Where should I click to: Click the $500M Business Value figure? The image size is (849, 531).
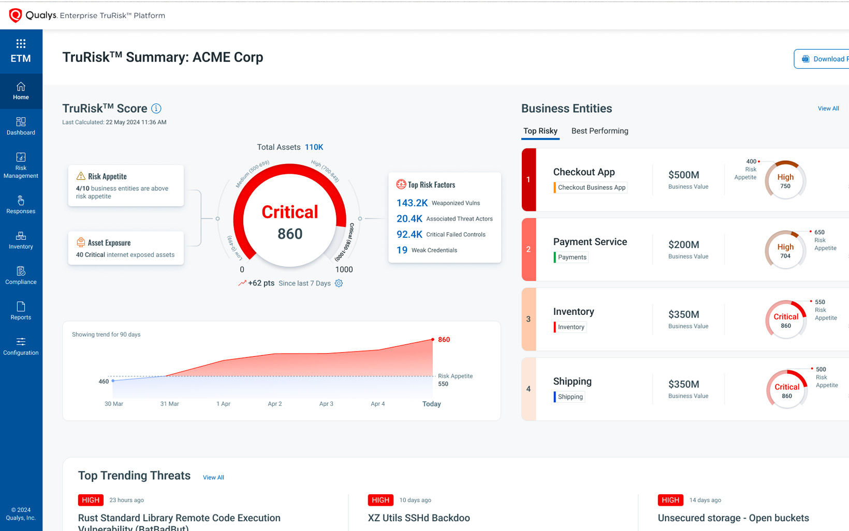(684, 175)
